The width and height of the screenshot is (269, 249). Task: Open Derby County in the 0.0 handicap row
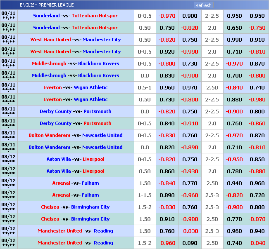(x=56, y=112)
